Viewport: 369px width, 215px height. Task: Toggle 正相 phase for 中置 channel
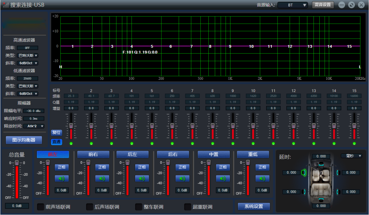223,167
